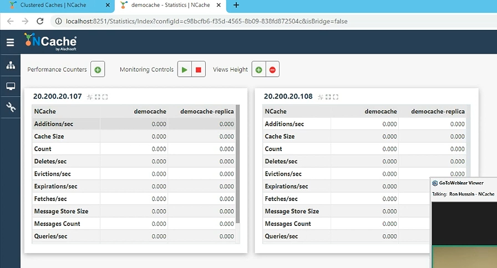Select Evictions/sec row in 20.200.20.108 table
The width and height of the screenshot is (497, 268).
point(364,174)
